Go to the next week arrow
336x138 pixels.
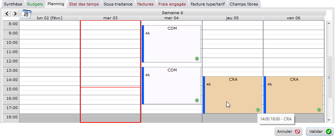[x=15, y=14]
